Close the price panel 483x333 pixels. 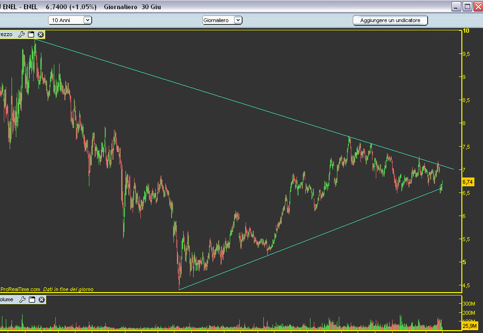[41, 34]
